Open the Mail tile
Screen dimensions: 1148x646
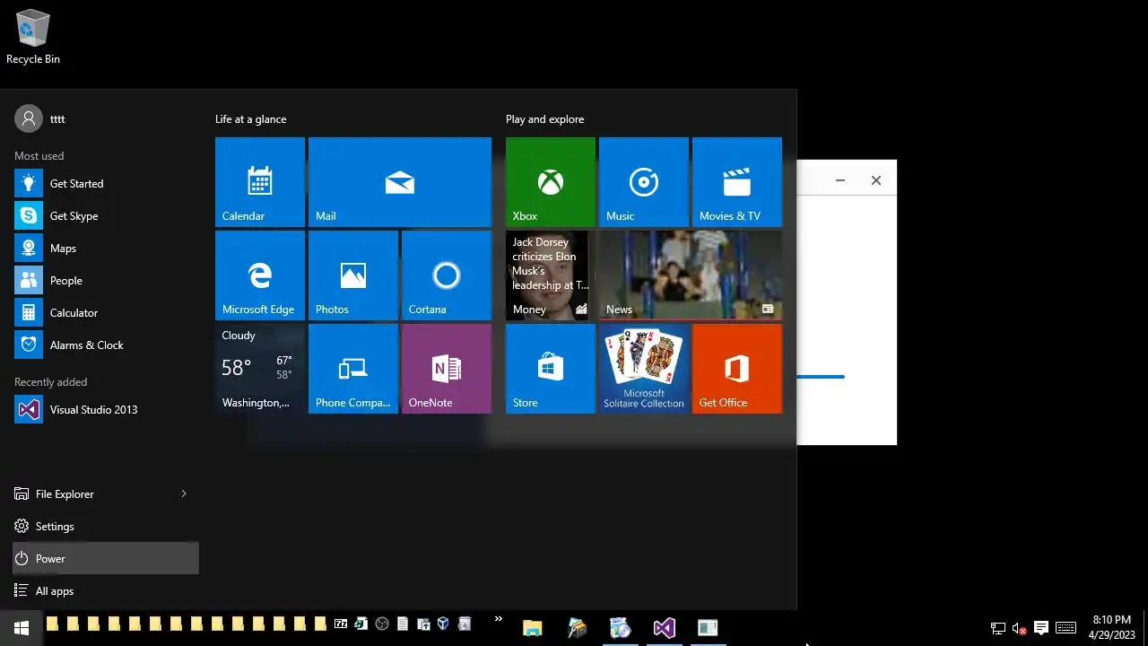(x=400, y=182)
